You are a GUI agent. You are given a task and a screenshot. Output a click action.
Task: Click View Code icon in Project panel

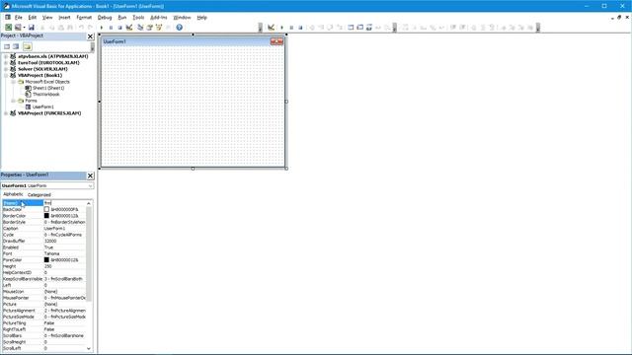(x=7, y=46)
